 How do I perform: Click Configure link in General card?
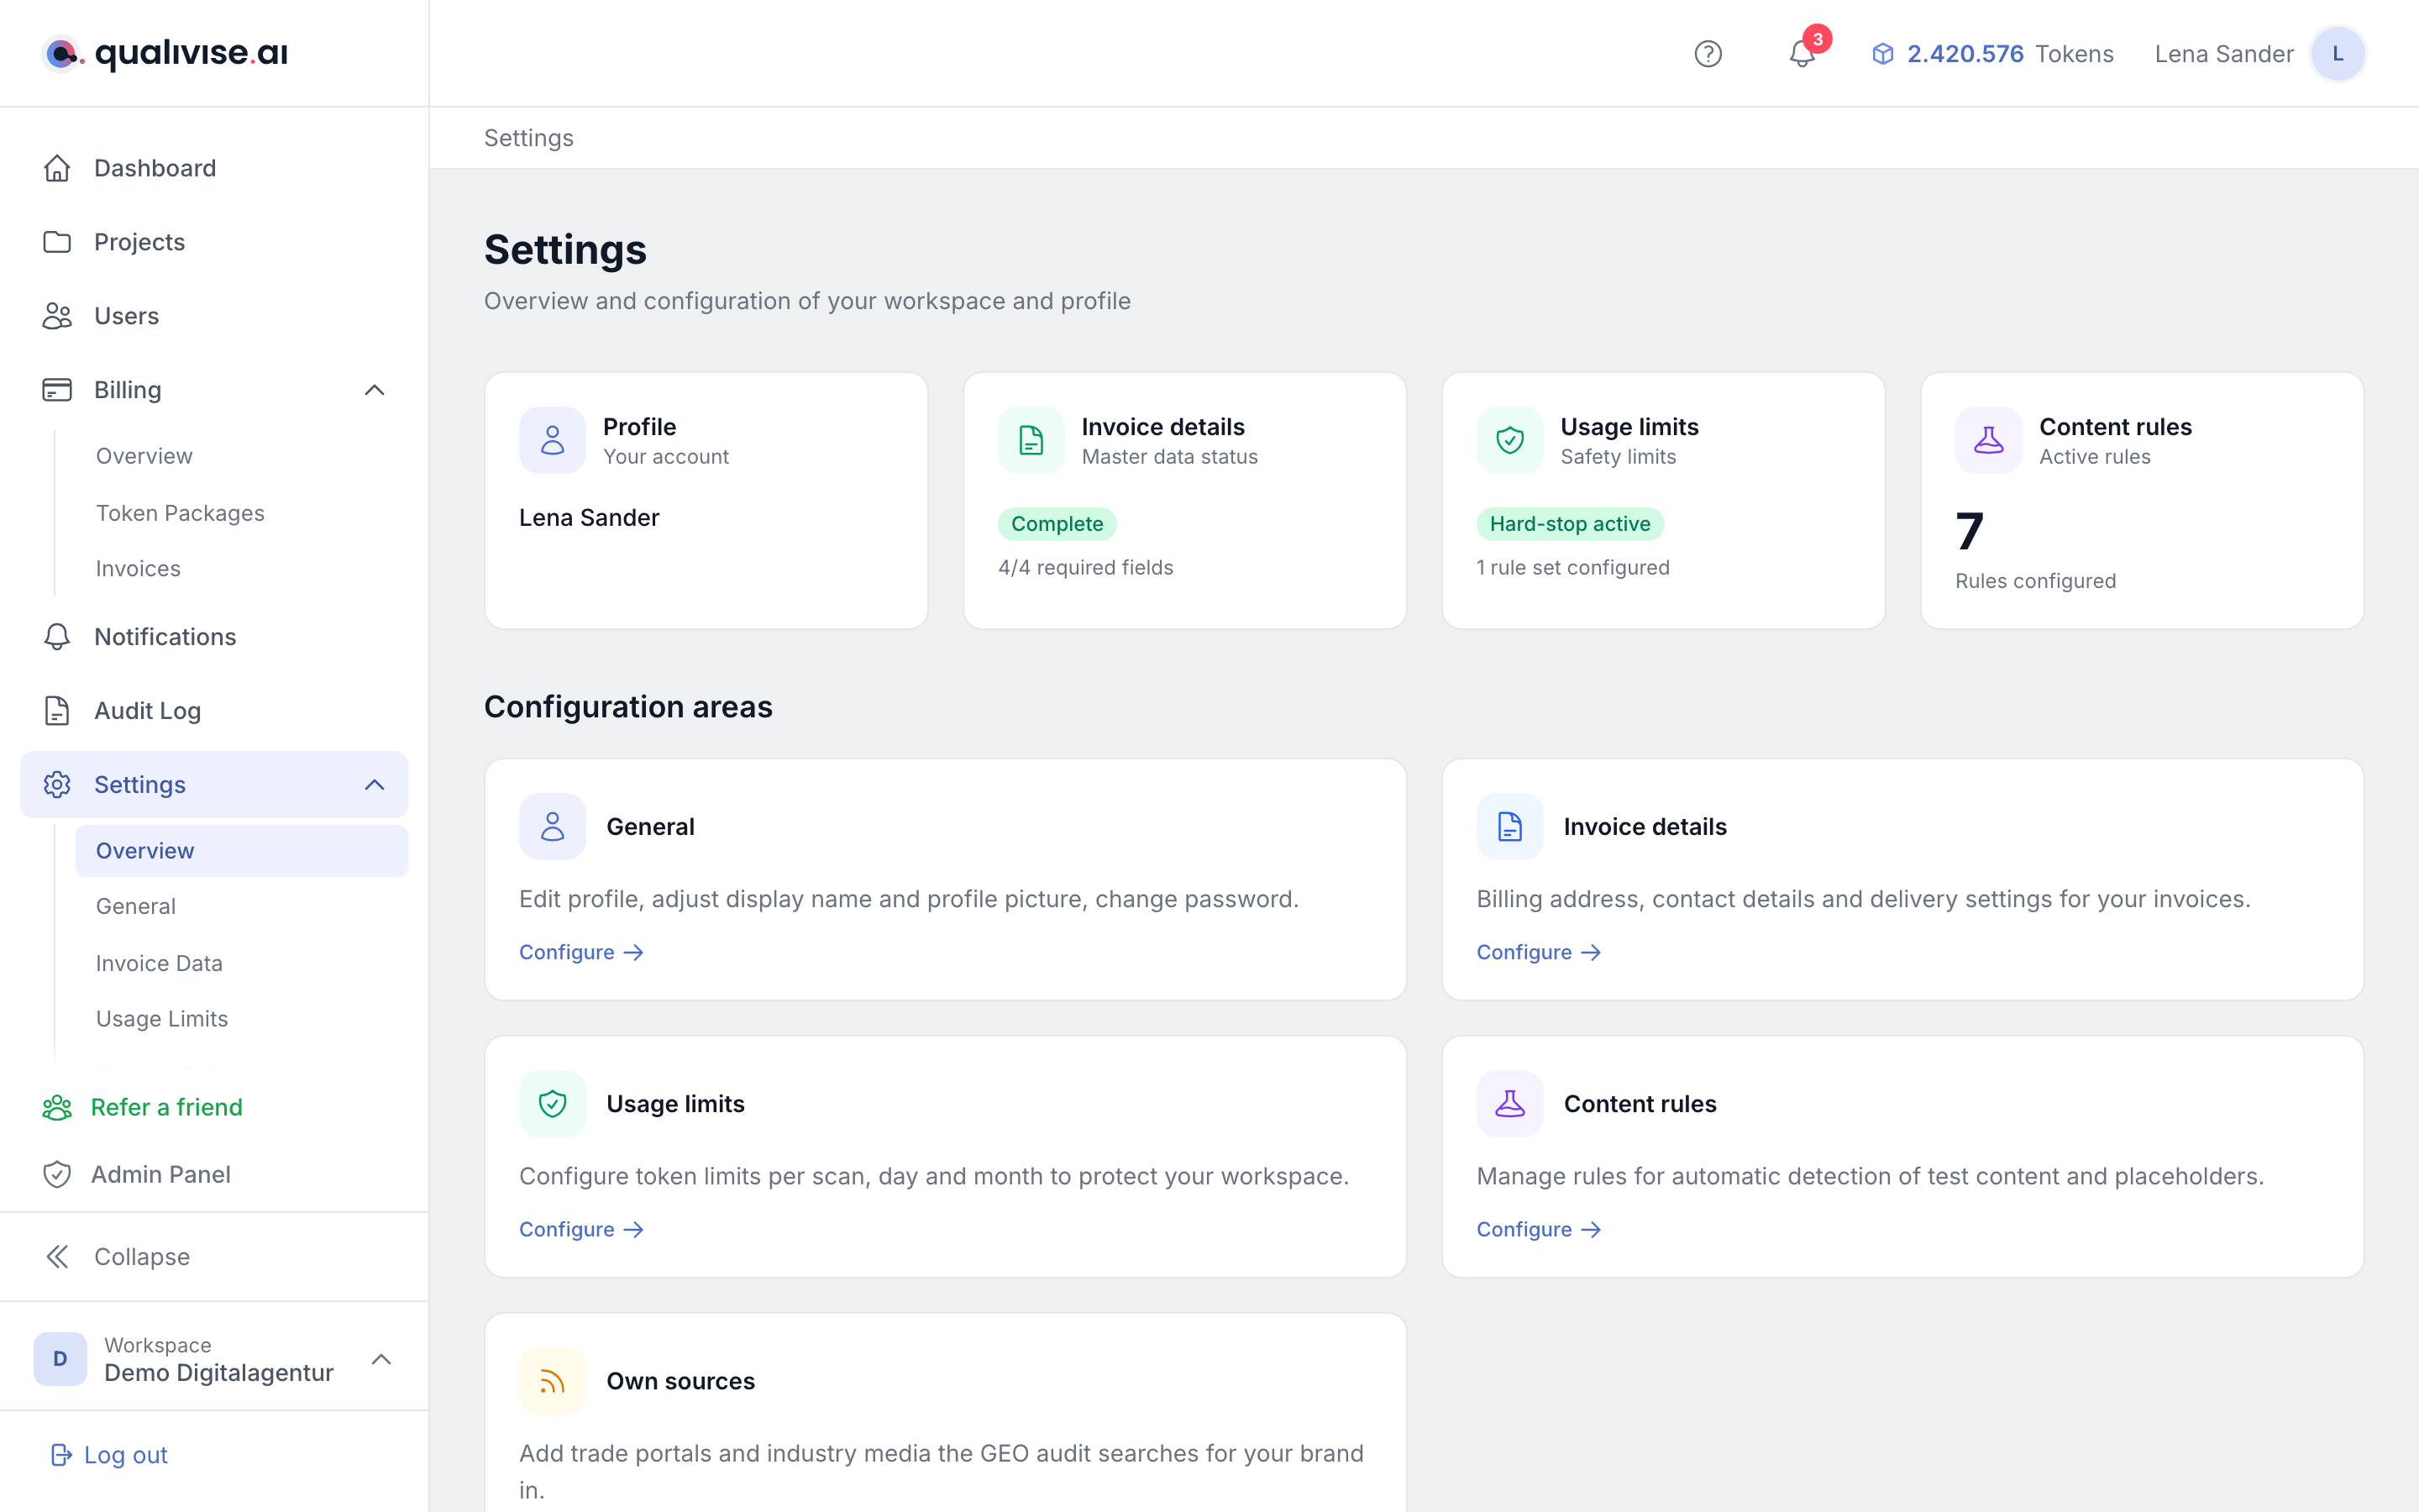tap(580, 952)
